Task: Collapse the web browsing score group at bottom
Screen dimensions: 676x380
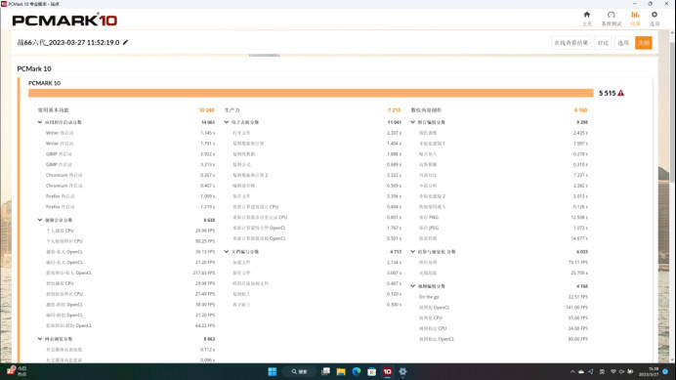Action: 40,339
